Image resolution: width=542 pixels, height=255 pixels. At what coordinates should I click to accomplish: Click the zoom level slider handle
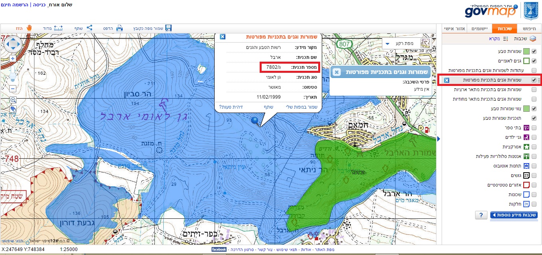point(13,76)
